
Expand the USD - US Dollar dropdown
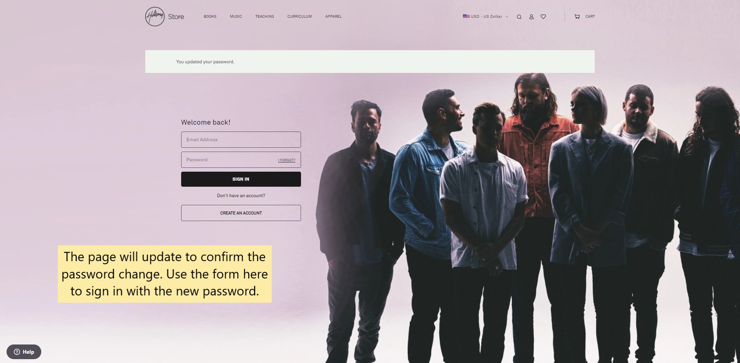click(486, 17)
